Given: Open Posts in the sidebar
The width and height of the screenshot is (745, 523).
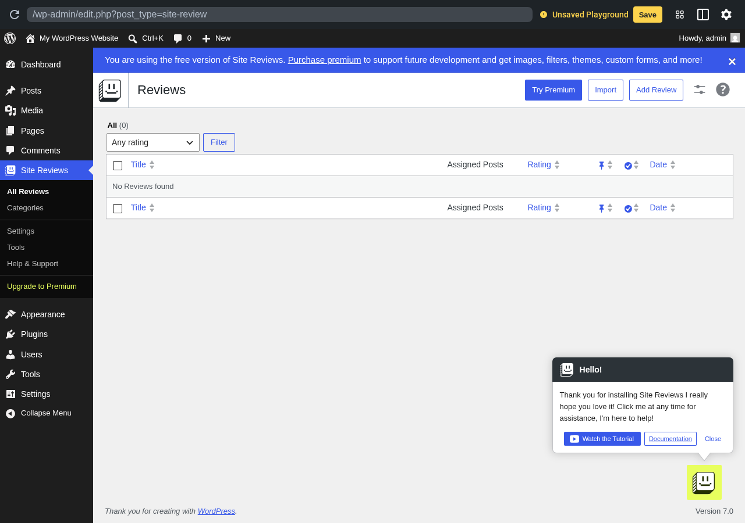Looking at the screenshot, I should 47,91.
